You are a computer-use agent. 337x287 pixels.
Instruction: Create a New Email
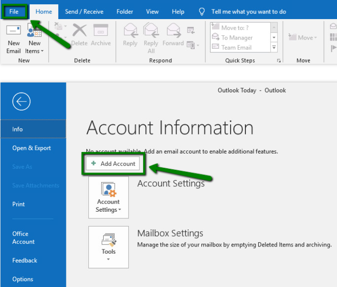point(13,39)
